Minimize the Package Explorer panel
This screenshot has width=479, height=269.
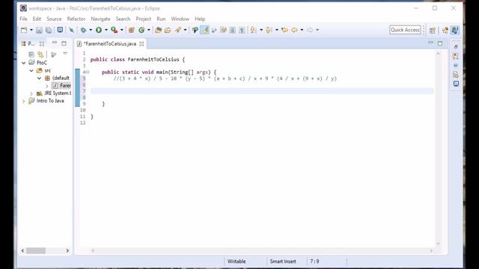pos(55,43)
